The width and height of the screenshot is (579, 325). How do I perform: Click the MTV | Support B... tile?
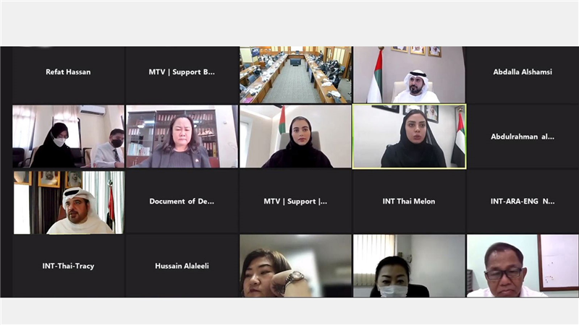point(182,75)
